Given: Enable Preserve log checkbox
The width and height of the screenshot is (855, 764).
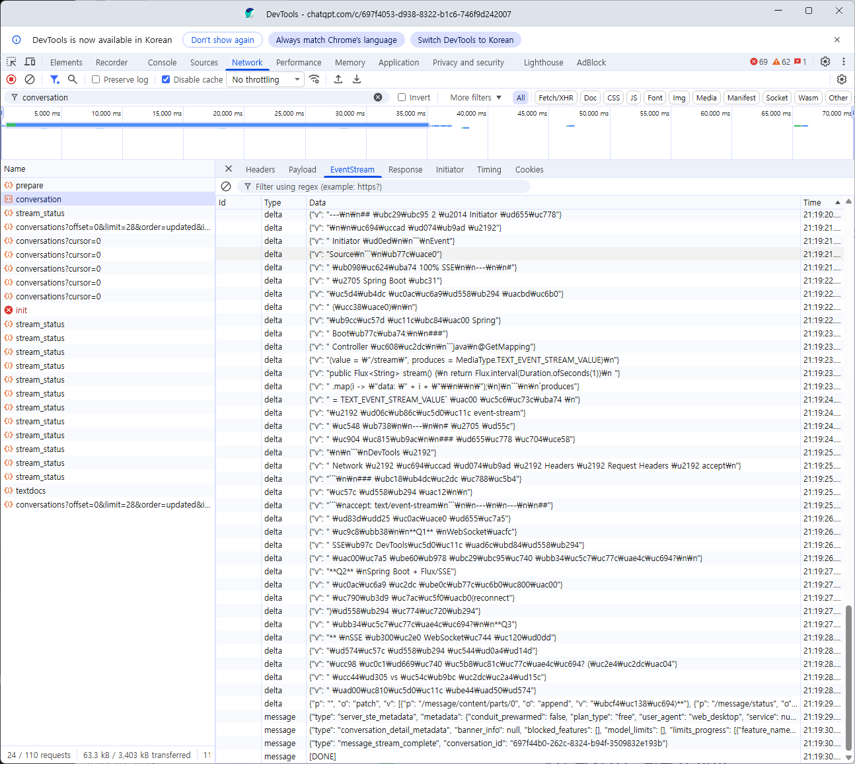Looking at the screenshot, I should tap(96, 79).
